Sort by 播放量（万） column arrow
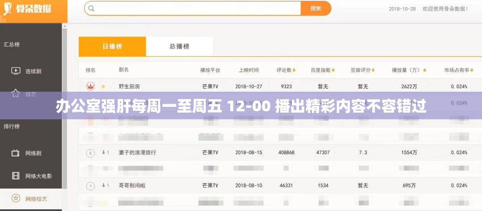Screen dimensions: 482x211 tap(424, 70)
